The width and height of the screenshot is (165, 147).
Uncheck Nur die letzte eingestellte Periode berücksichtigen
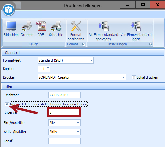click(x=7, y=104)
